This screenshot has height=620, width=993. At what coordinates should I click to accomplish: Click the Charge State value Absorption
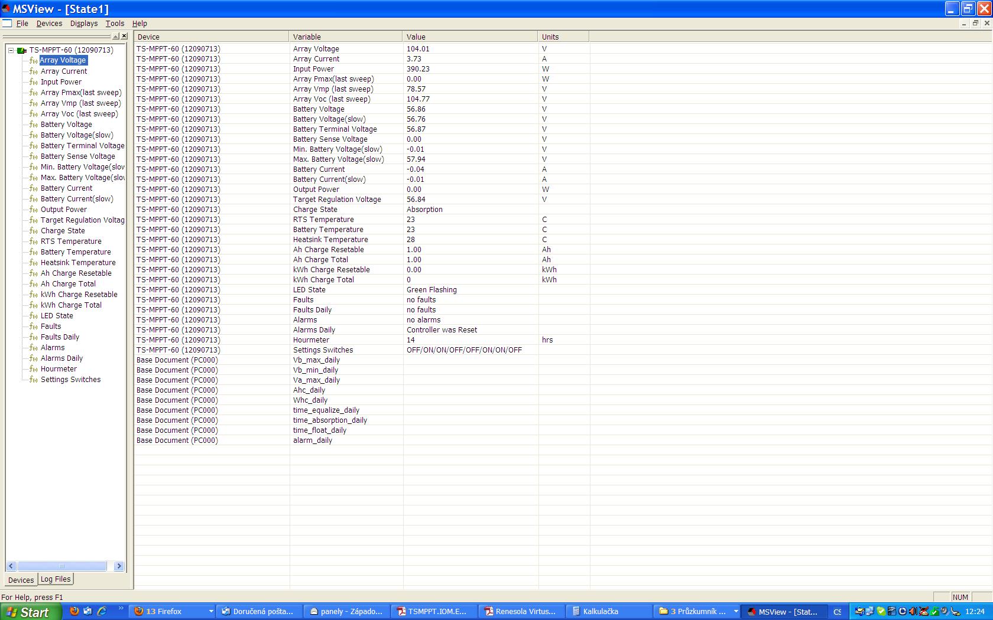tap(424, 210)
